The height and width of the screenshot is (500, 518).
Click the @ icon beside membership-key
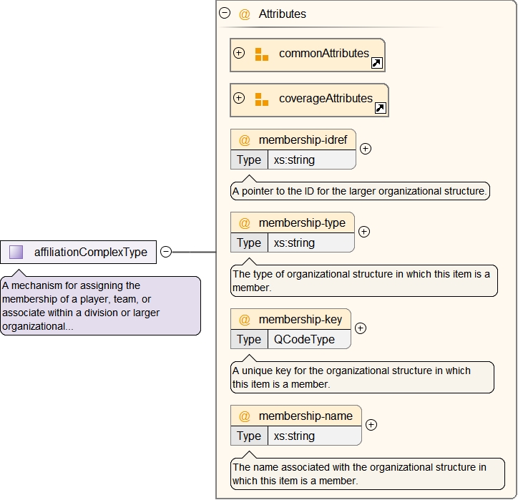[x=245, y=320]
